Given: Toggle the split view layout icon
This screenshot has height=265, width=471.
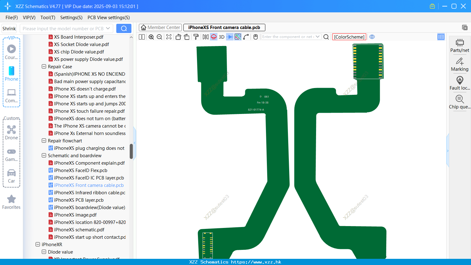Looking at the screenshot, I should coord(142,37).
